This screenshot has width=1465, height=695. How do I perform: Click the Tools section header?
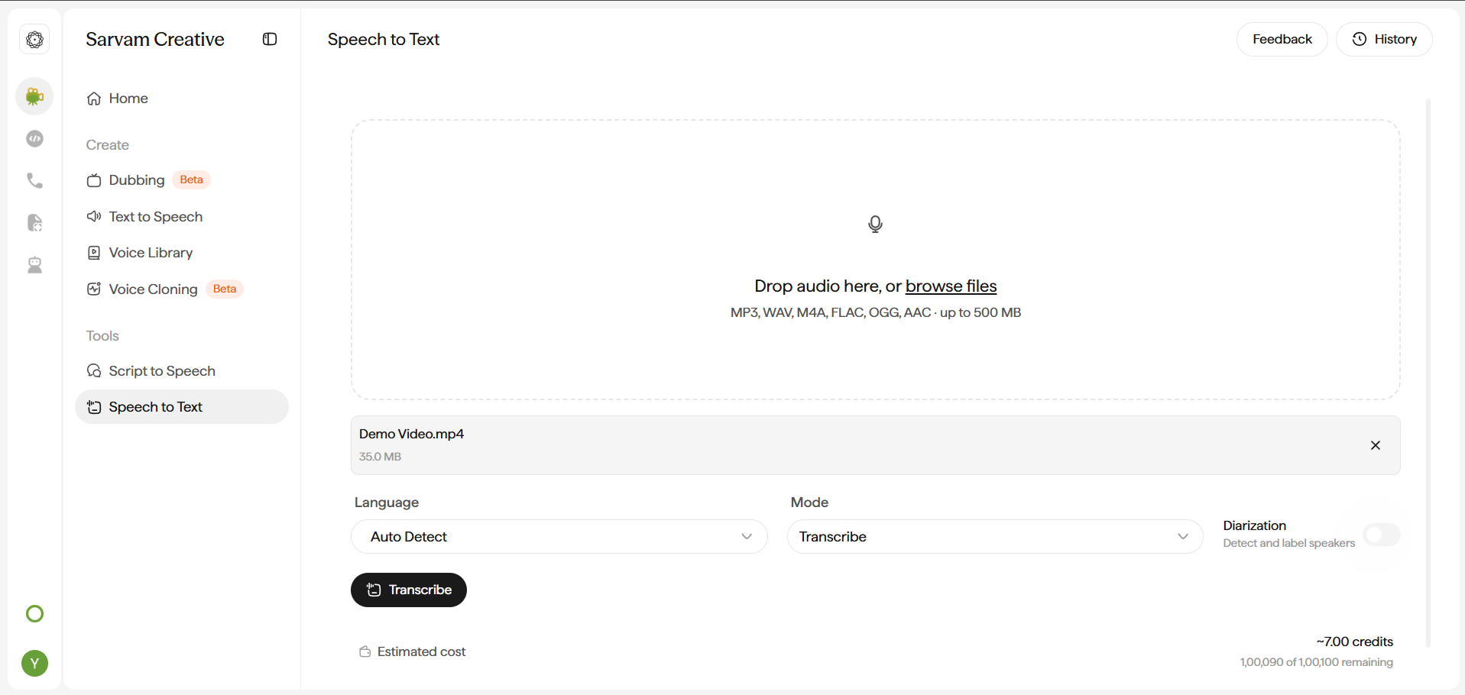pos(102,336)
